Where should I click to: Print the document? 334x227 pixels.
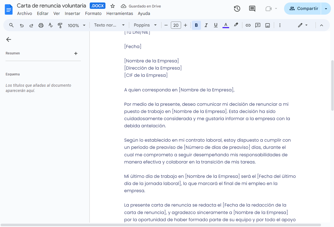(41, 25)
